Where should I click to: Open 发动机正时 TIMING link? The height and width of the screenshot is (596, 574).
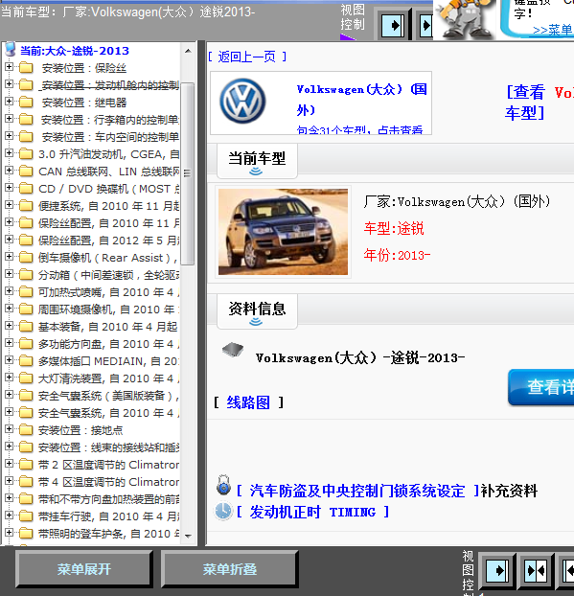tap(312, 512)
